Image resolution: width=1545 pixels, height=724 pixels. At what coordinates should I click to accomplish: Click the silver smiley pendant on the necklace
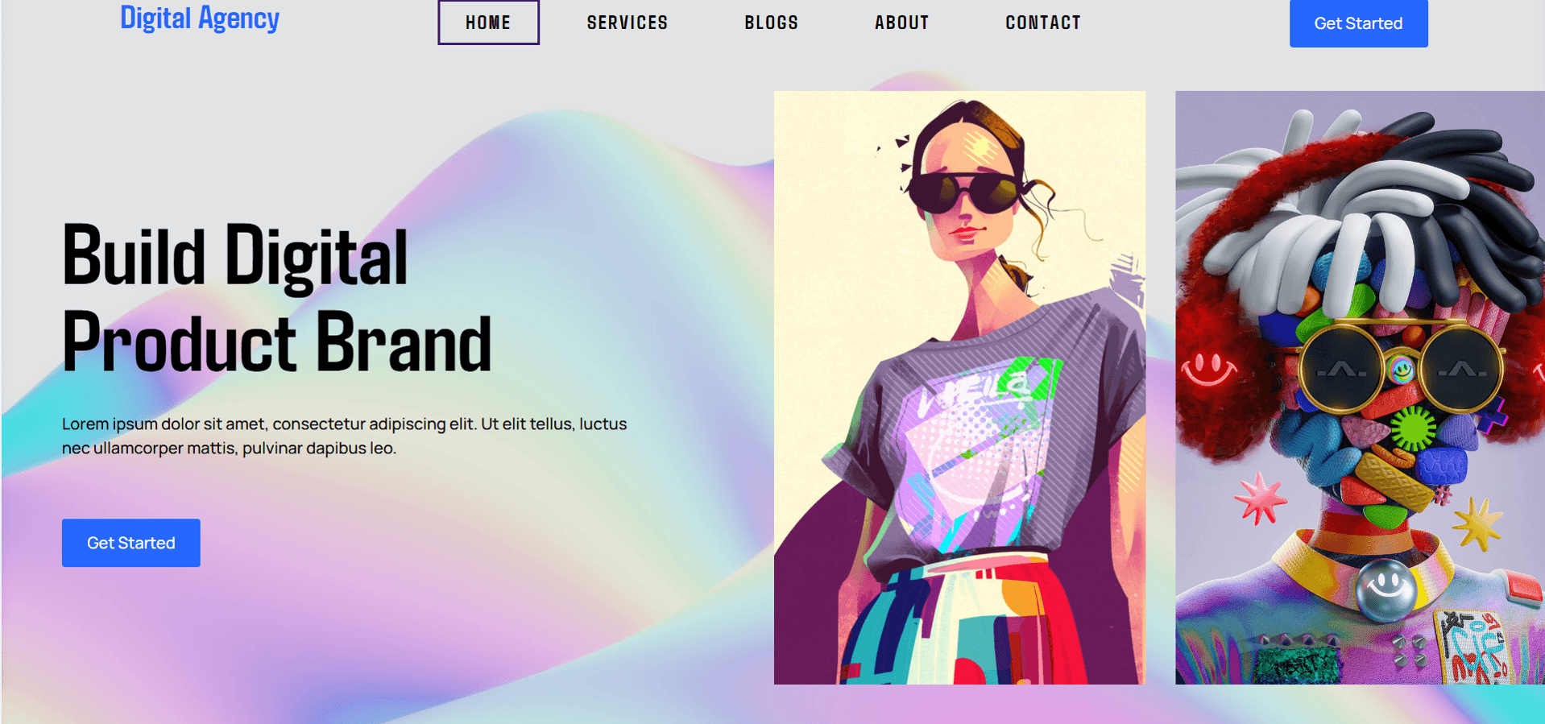point(1386,589)
